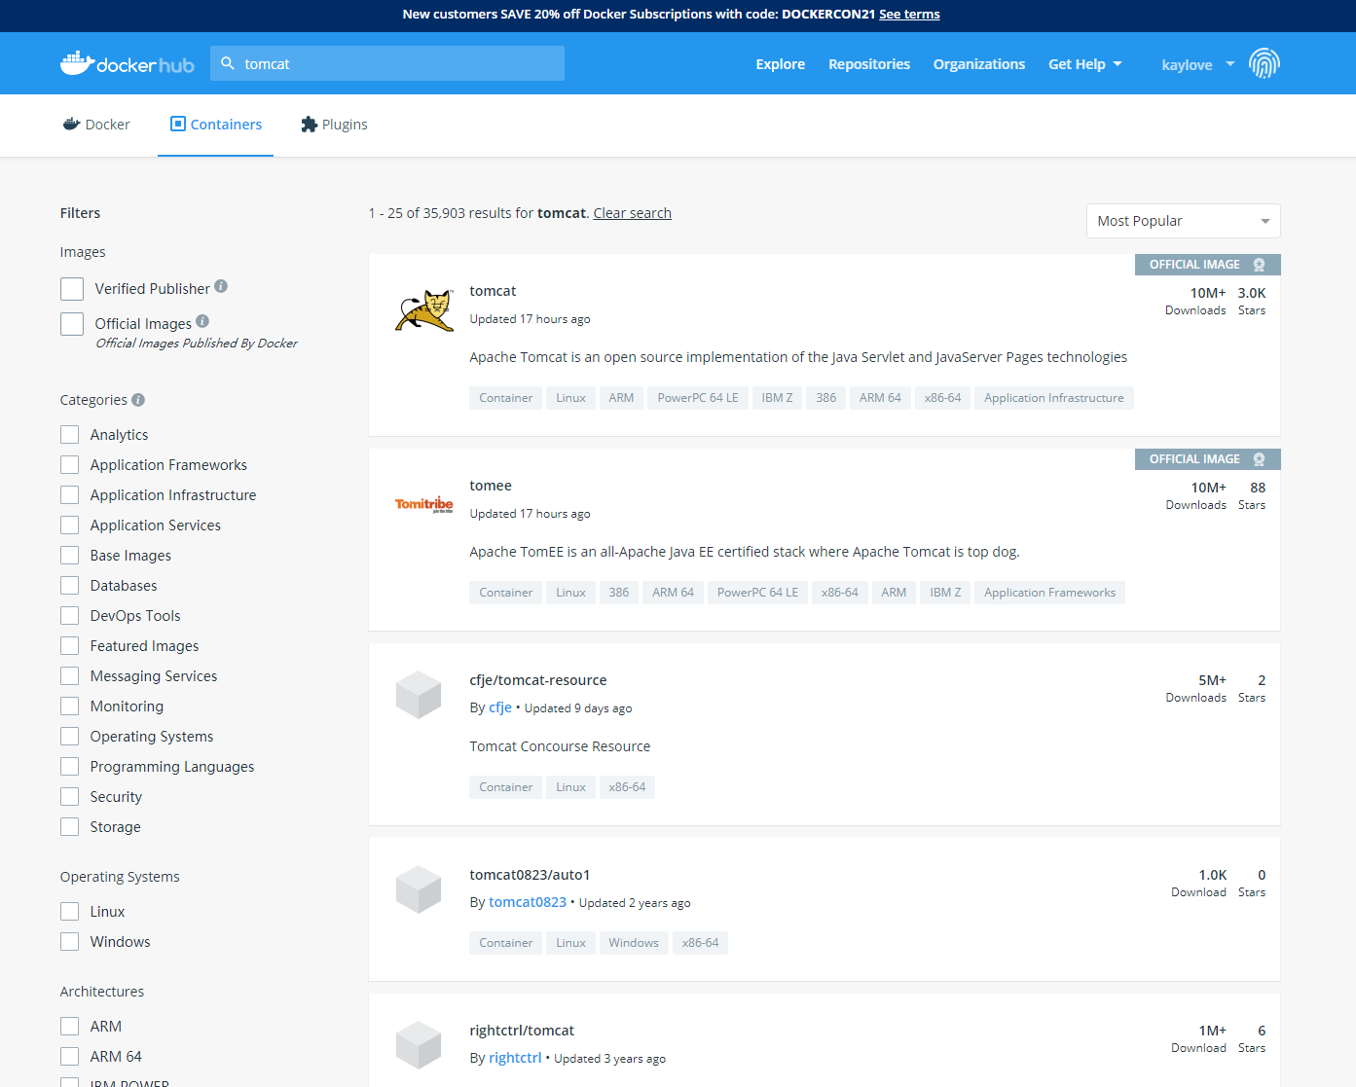Click the cube icon for tomcat0823/auto1

click(x=420, y=889)
